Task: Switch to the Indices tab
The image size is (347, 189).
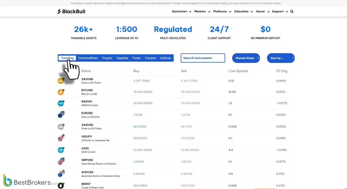Action: point(165,58)
